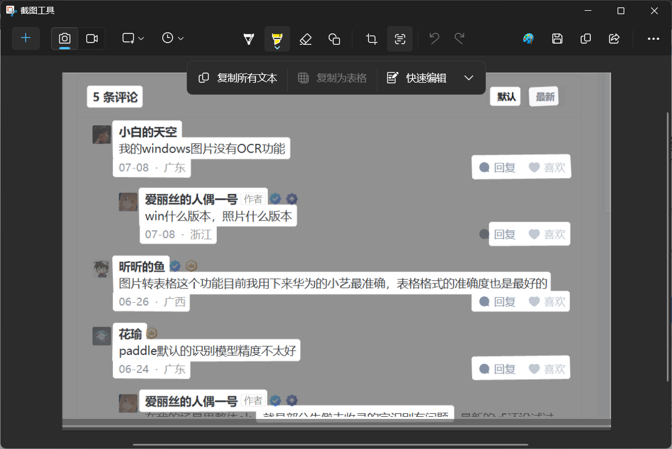Select the eraser tool

pos(305,39)
